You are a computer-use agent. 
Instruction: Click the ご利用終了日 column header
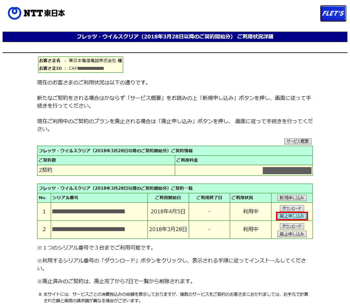(x=209, y=197)
